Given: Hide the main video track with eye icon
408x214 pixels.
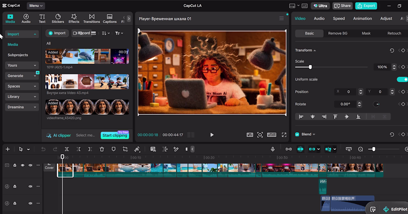Looking at the screenshot, I should [x=23, y=165].
